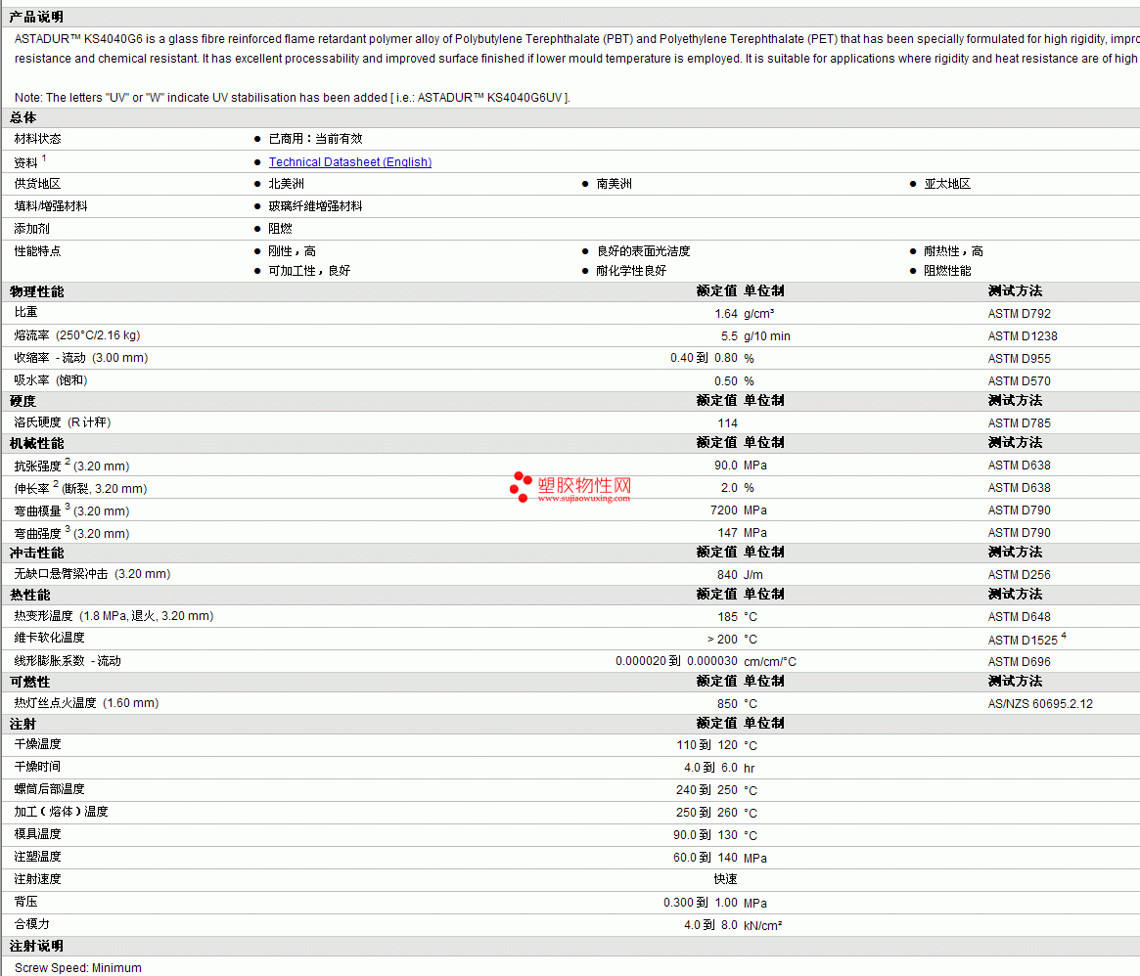Click the ASTM D1238 test method
The image size is (1140, 976).
(x=1023, y=336)
